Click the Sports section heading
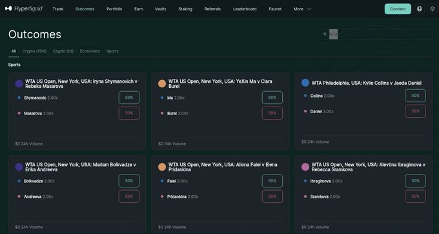Viewport: 439px width, 234px height. point(14,65)
